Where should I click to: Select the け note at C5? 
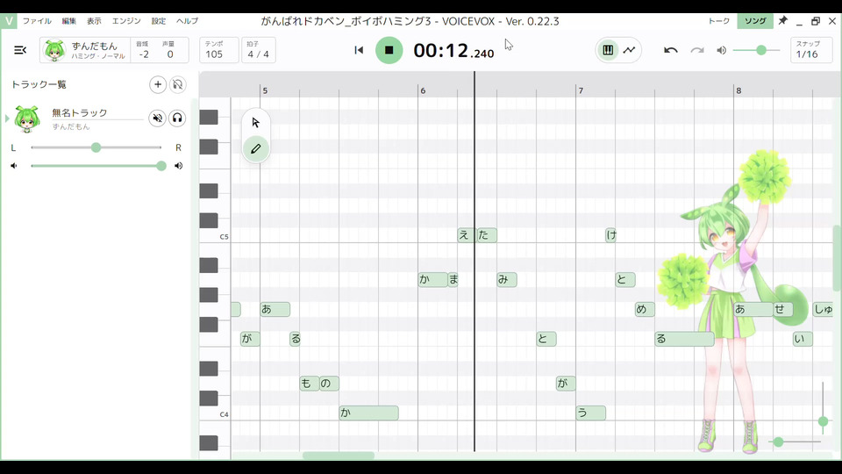[x=610, y=235]
